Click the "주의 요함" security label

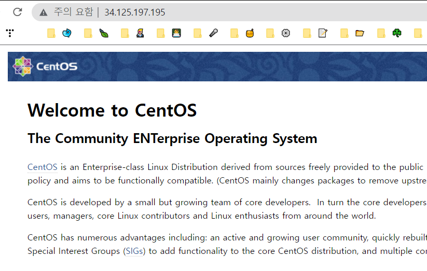73,12
